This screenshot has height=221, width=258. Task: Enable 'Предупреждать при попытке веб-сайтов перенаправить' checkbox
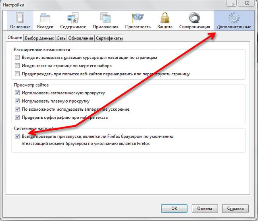[x=17, y=74]
